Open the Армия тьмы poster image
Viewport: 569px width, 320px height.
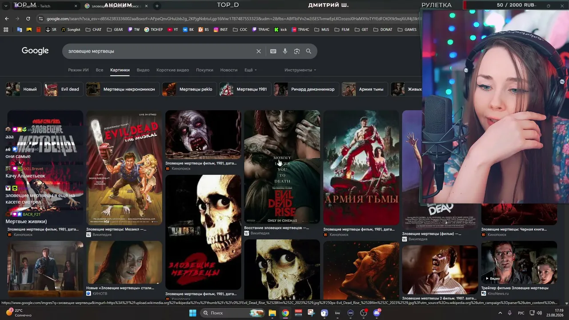click(361, 168)
